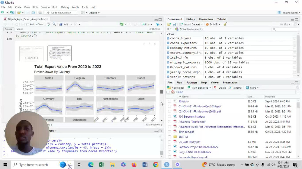
Task: Click the workspace panes grid icon
Action: 83,13
